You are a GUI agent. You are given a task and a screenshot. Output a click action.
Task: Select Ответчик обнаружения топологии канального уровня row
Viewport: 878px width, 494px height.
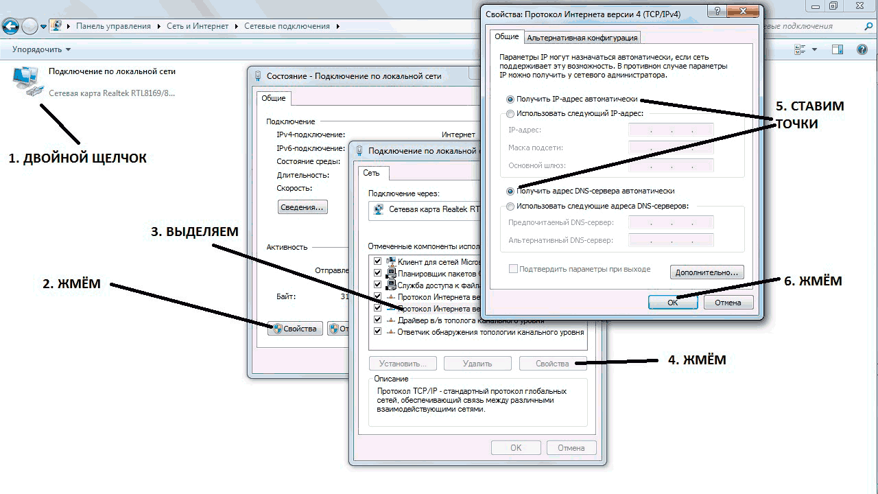[477, 331]
